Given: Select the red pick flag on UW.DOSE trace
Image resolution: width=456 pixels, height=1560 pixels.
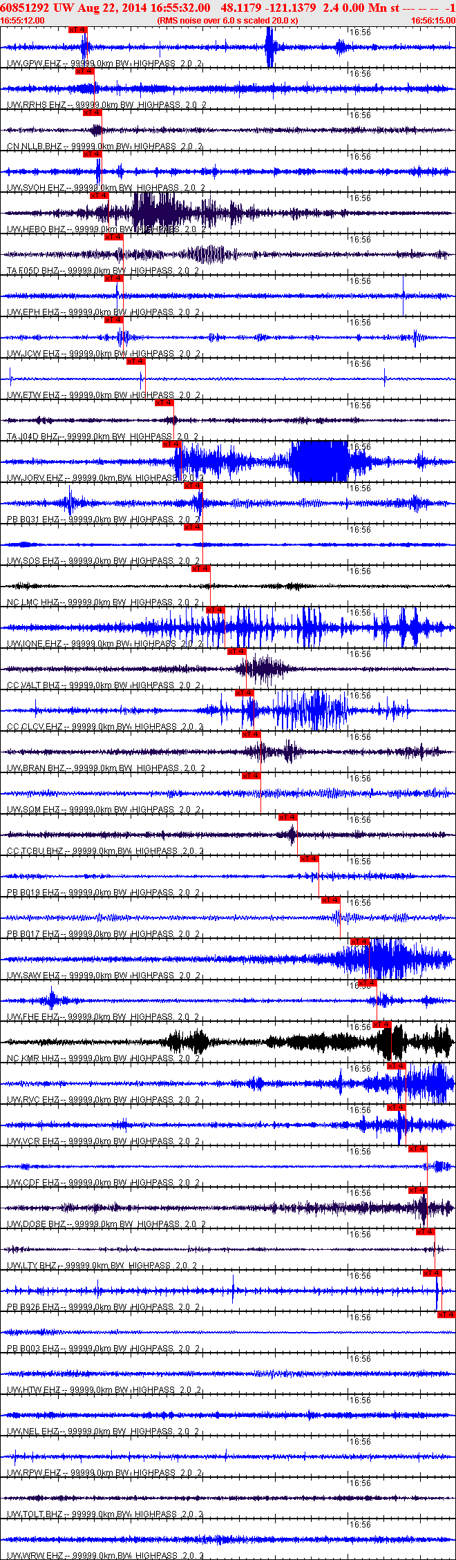Looking at the screenshot, I should (x=418, y=1190).
